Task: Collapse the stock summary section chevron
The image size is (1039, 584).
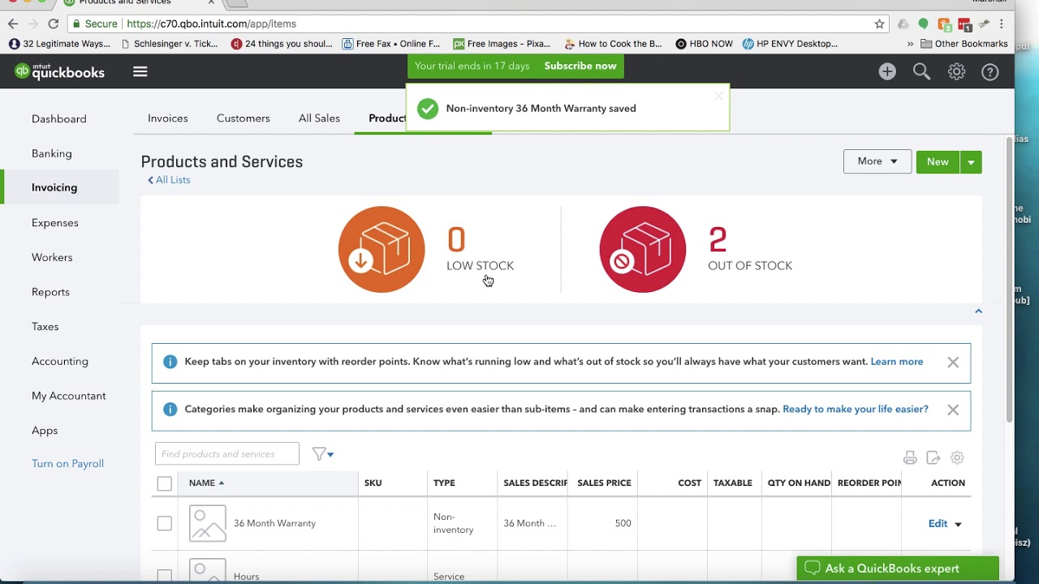Action: pyautogui.click(x=978, y=311)
